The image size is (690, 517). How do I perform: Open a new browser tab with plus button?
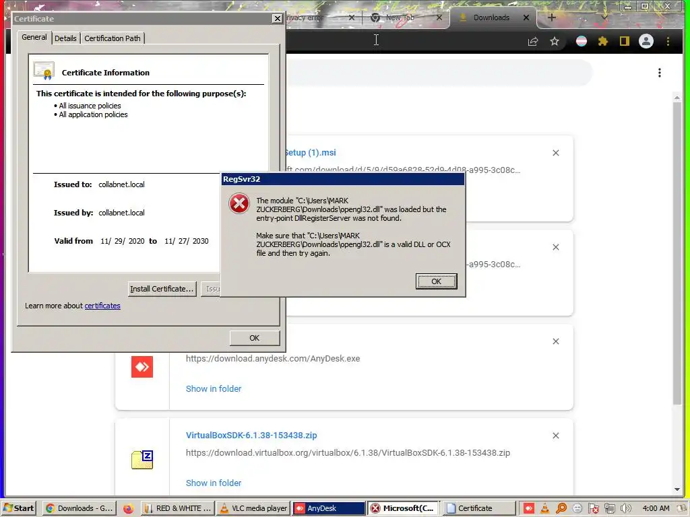point(552,18)
